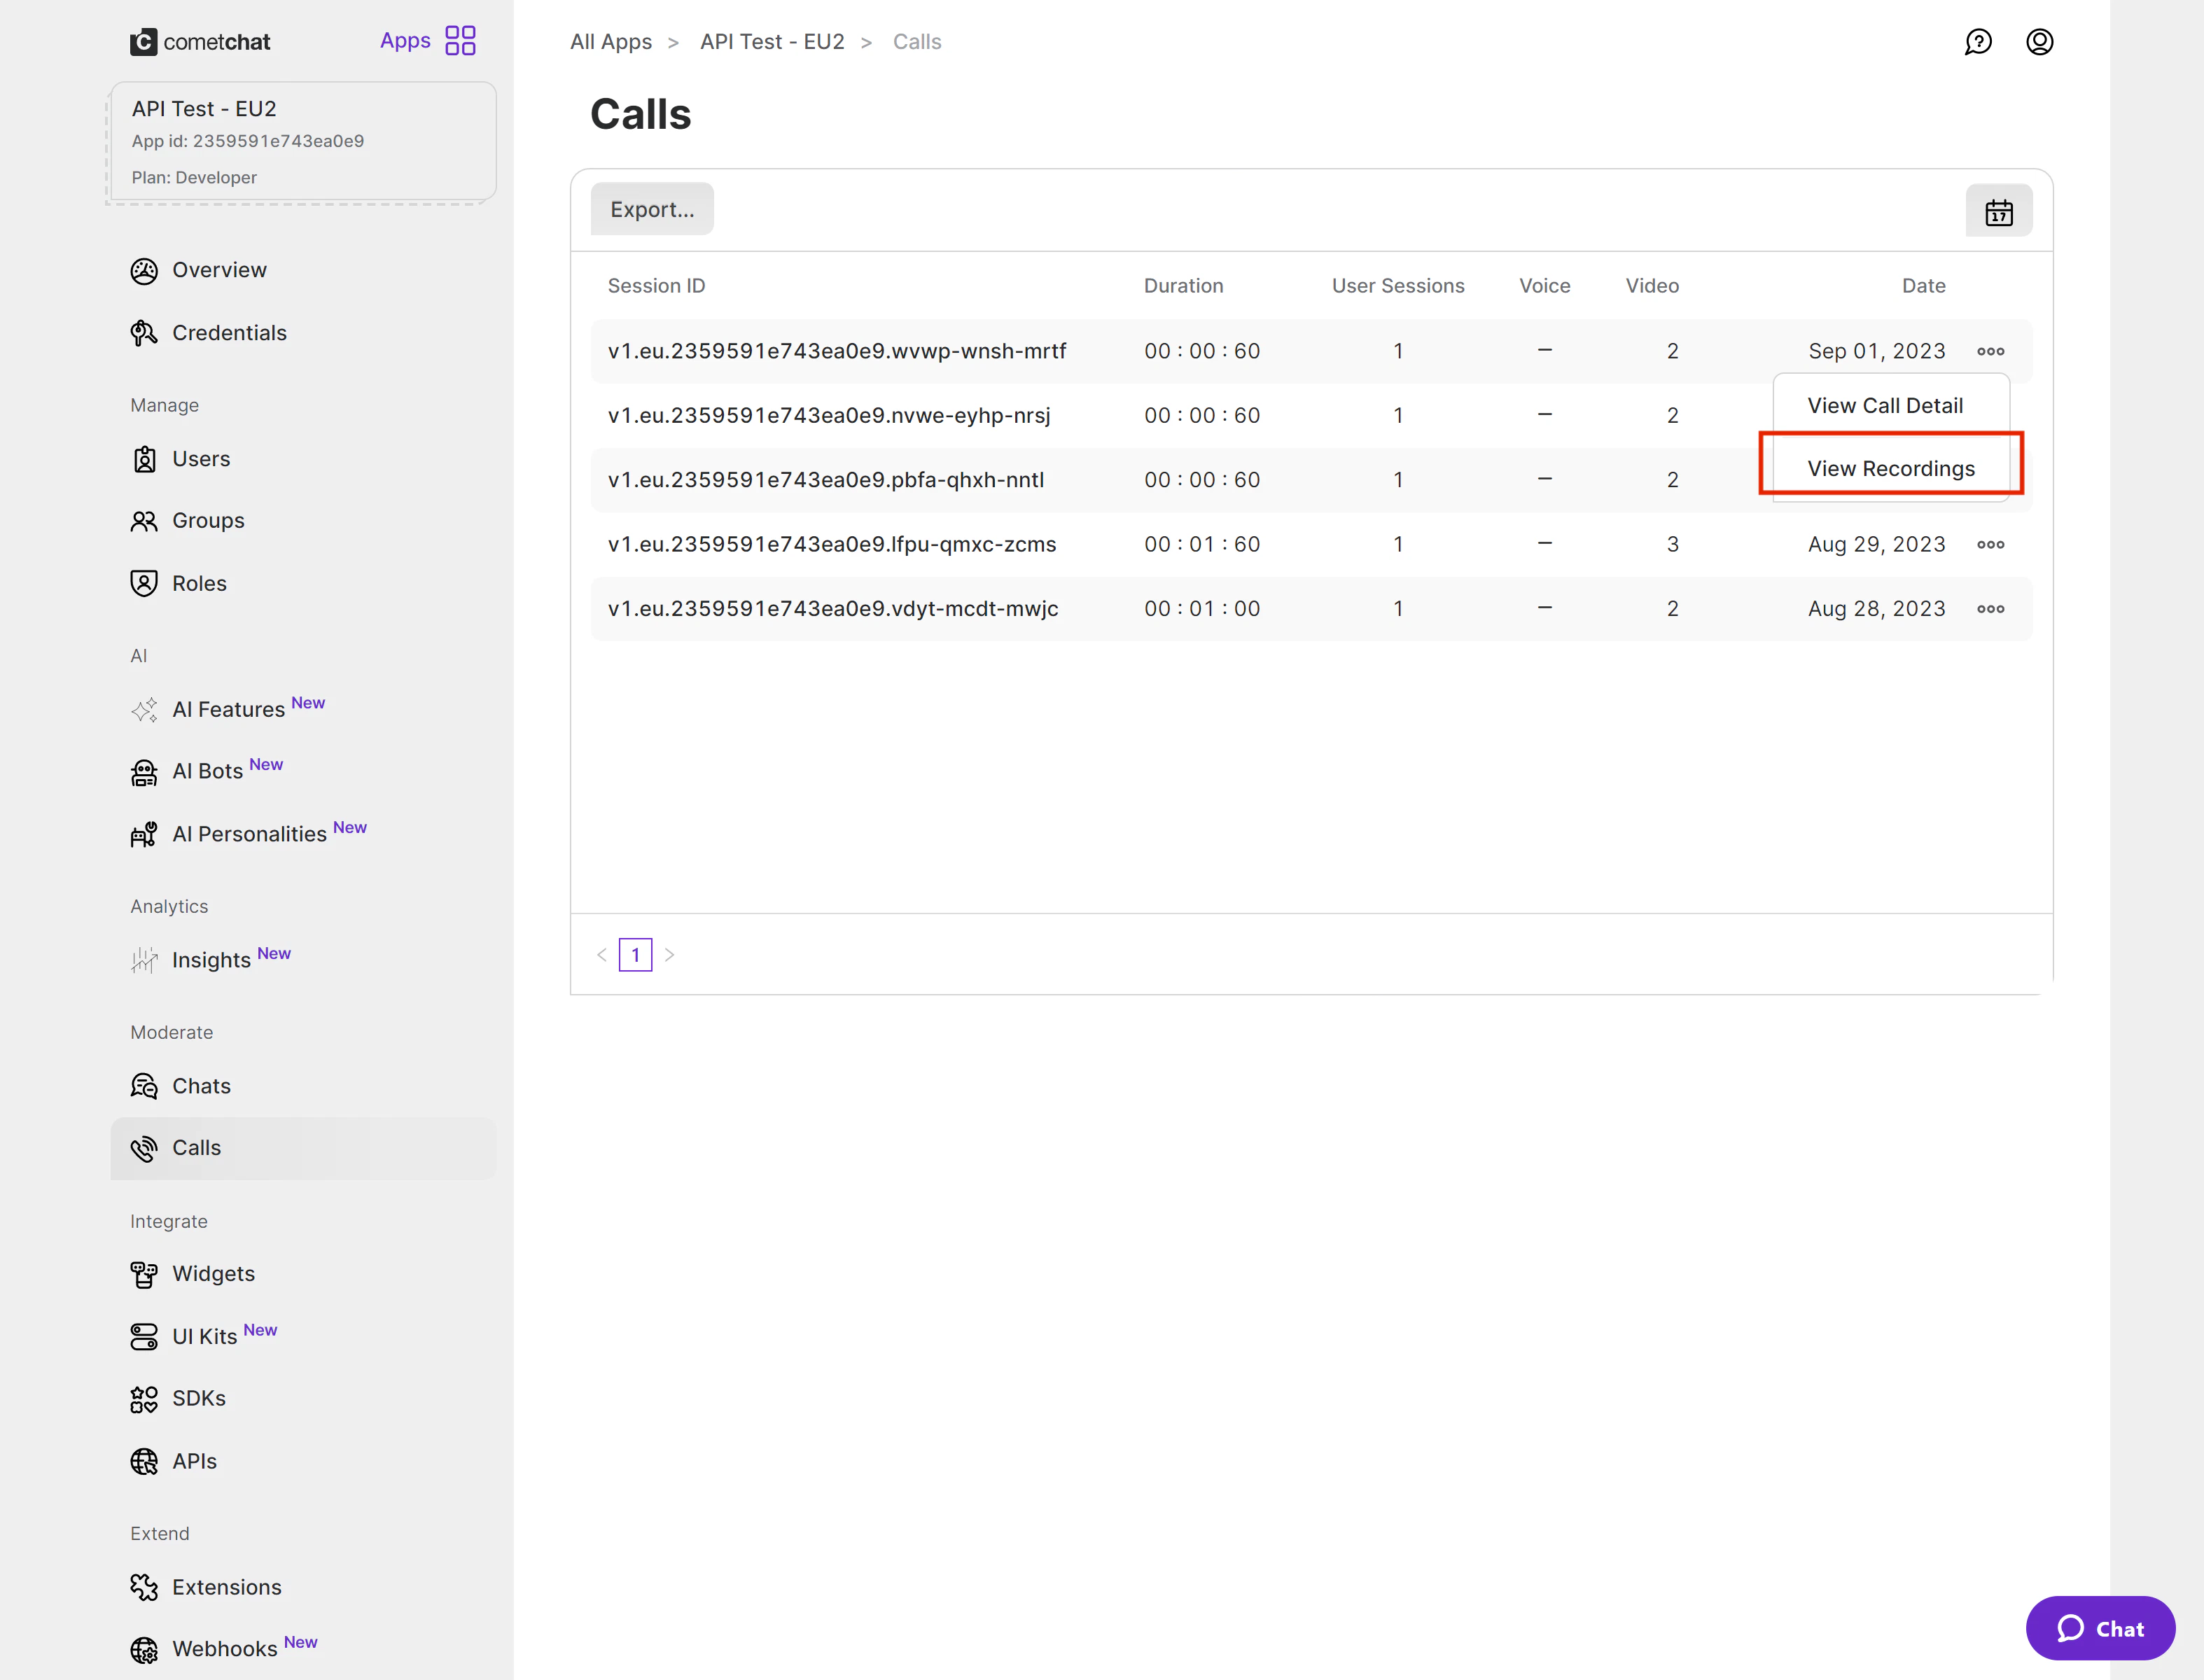Open Webhooks in sidebar

pyautogui.click(x=224, y=1648)
